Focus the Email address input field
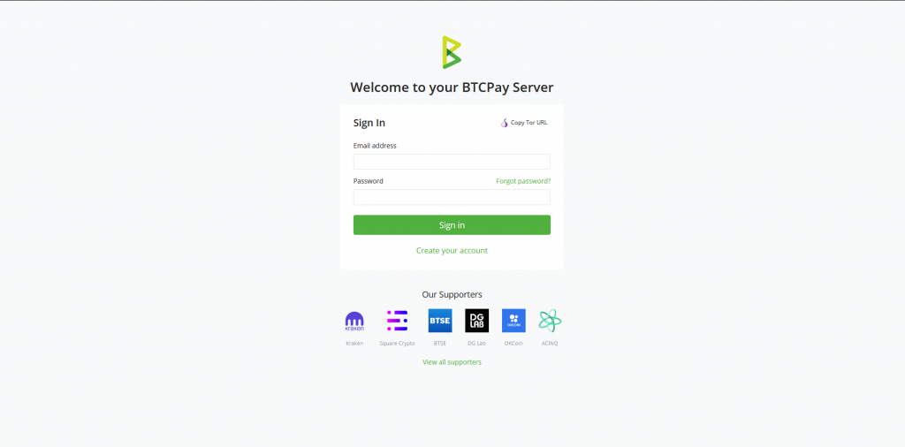This screenshot has height=447, width=905. 452,162
